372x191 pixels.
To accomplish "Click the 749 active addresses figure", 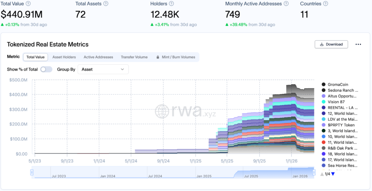I will (232, 15).
